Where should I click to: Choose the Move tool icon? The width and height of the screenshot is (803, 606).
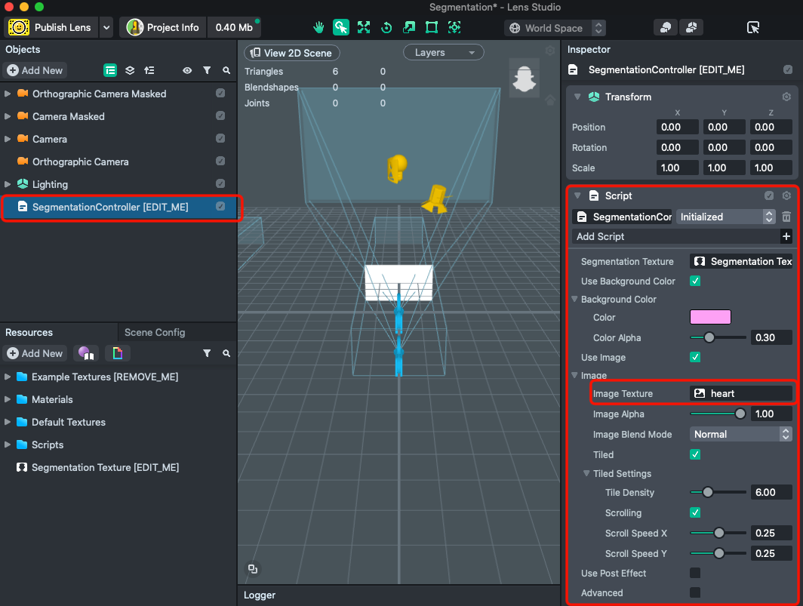[364, 28]
